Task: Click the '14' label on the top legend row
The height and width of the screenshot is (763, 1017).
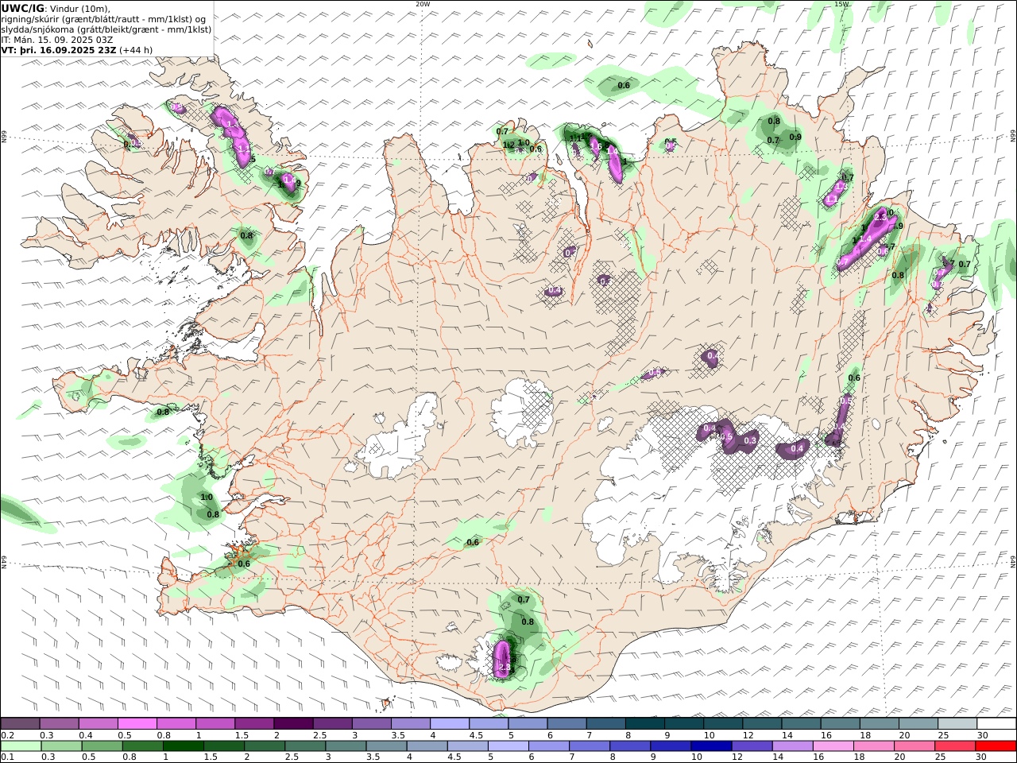Action: tap(787, 735)
